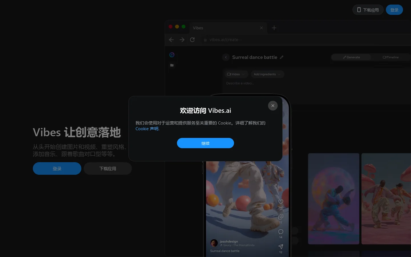Image resolution: width=411 pixels, height=257 pixels.
Task: Click the new tab plus icon
Action: coord(274,28)
